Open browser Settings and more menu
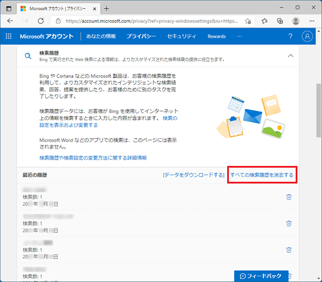Viewport: 322px width, 282px height. 311,21
